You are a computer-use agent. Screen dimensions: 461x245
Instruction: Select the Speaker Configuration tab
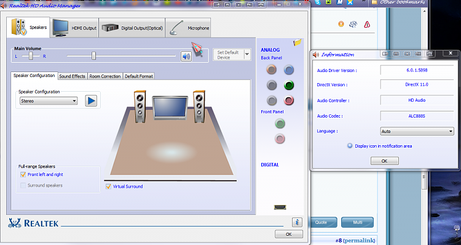pyautogui.click(x=34, y=76)
